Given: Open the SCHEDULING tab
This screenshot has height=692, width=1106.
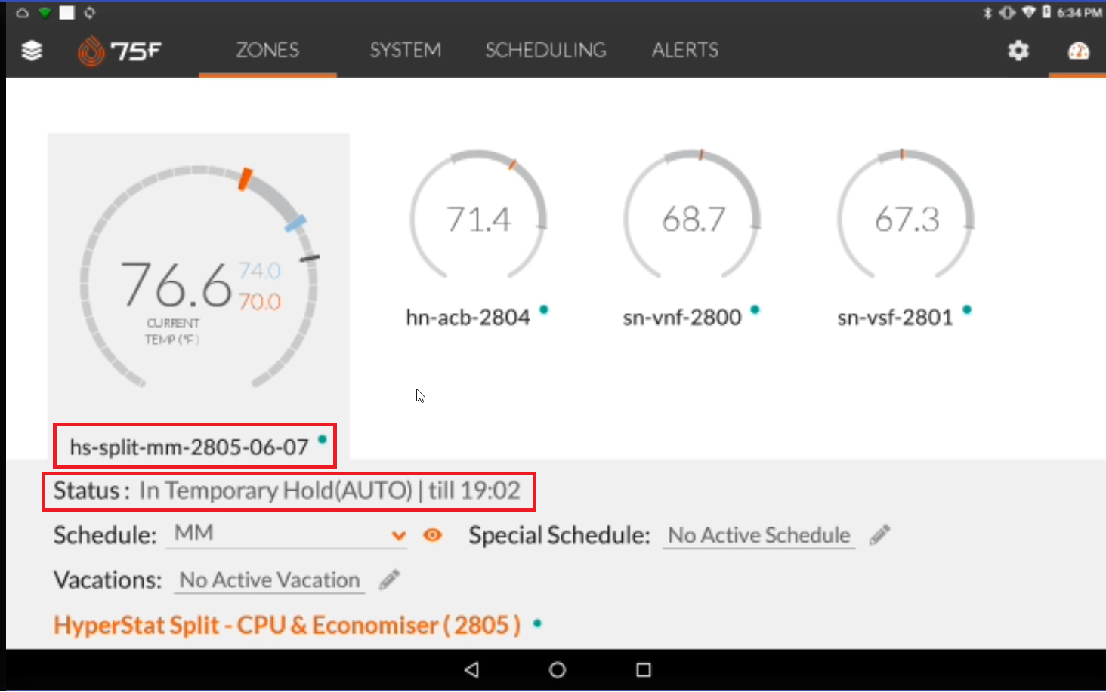Looking at the screenshot, I should tap(545, 50).
